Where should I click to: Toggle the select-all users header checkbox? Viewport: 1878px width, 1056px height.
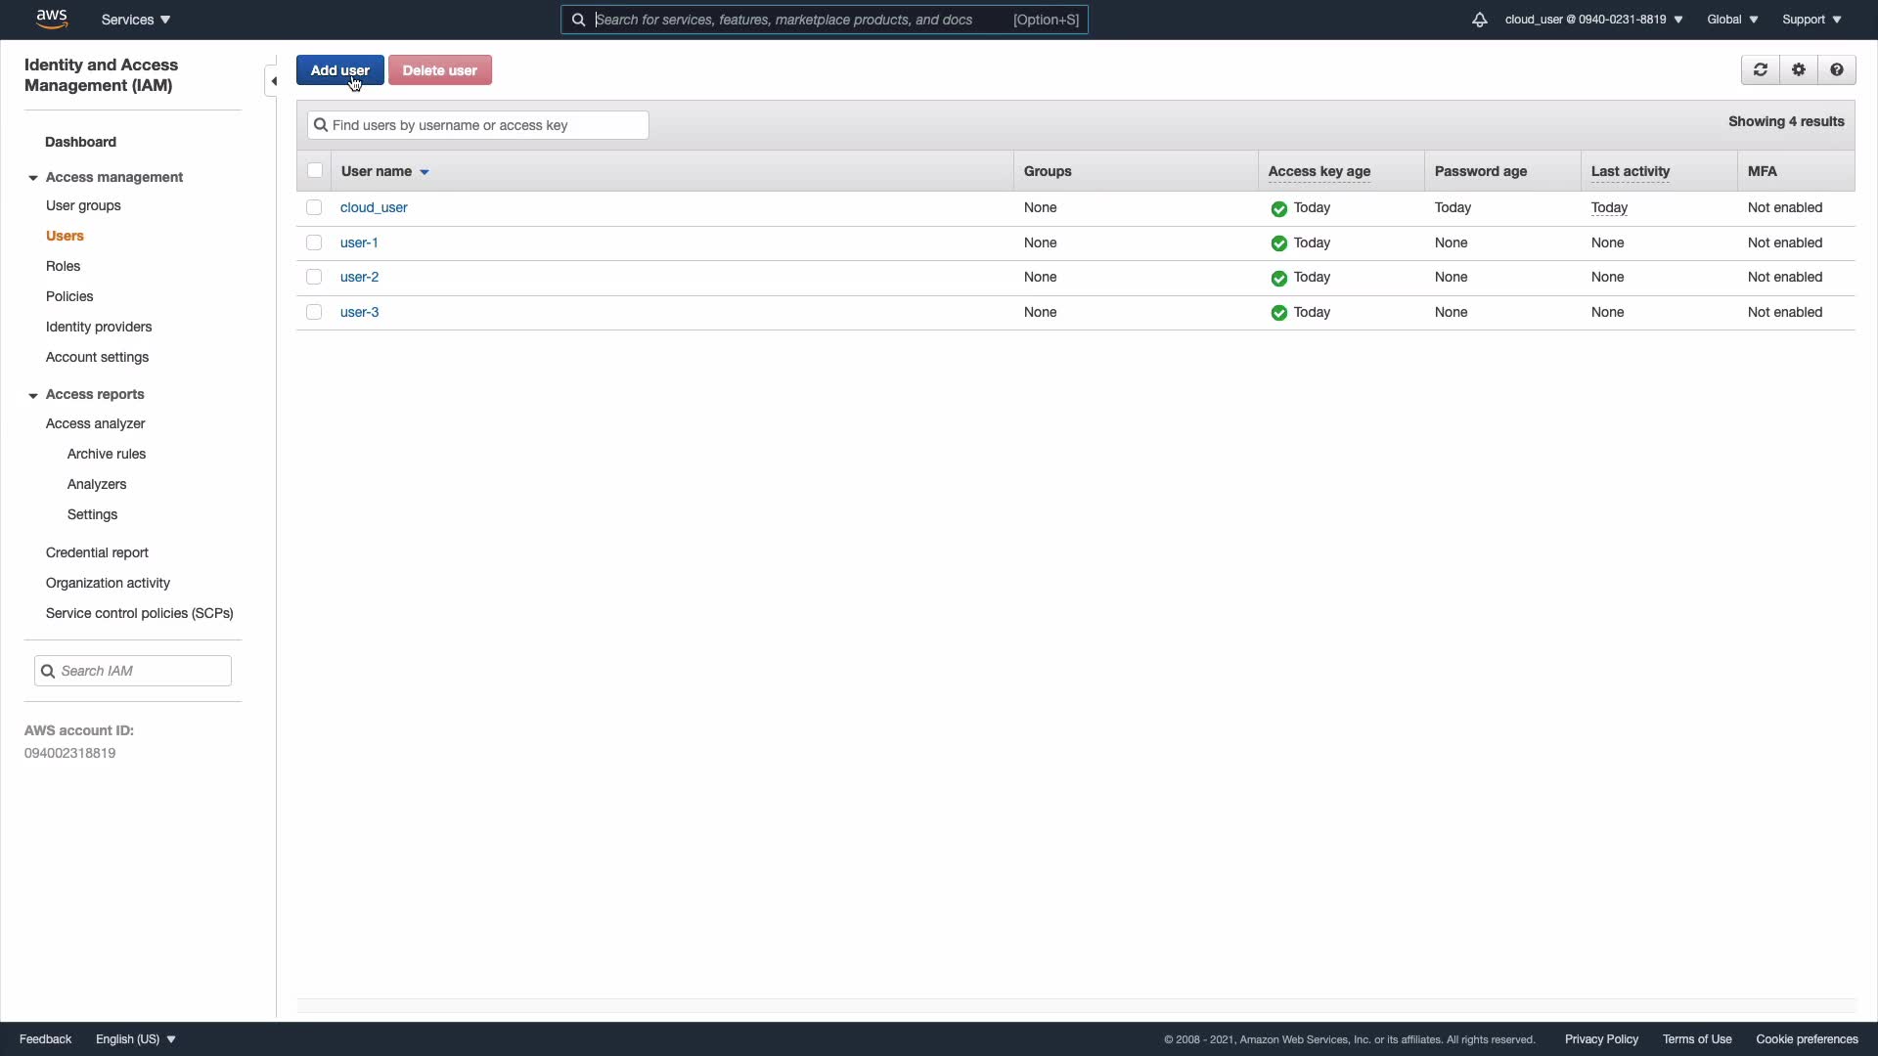[x=315, y=170]
